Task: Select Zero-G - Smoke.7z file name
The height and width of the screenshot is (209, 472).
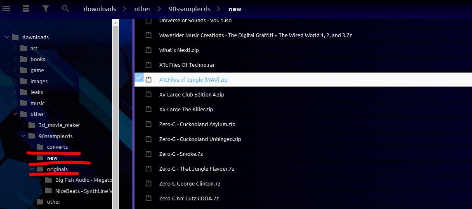Action: (x=181, y=154)
